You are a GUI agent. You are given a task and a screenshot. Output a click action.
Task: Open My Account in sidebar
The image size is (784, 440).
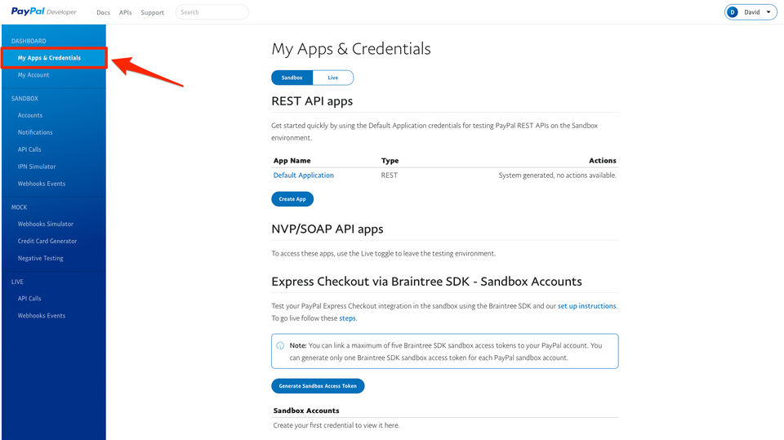[33, 75]
